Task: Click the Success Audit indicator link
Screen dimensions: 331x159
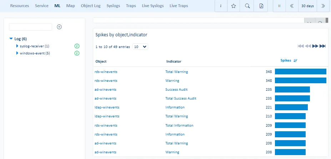Action: pos(176,90)
